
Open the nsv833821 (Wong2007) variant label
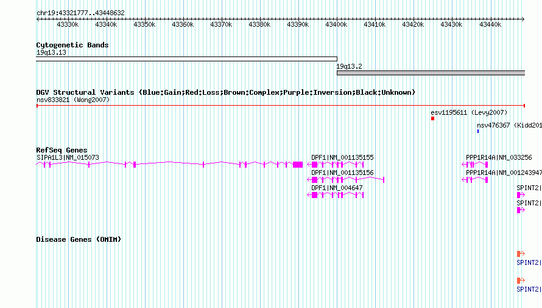(73, 100)
